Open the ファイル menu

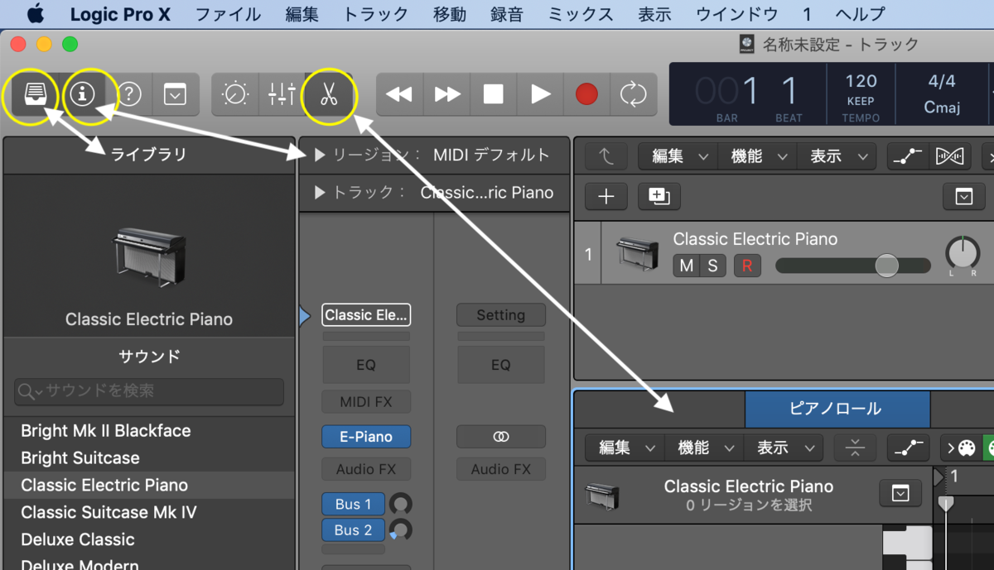pos(228,14)
